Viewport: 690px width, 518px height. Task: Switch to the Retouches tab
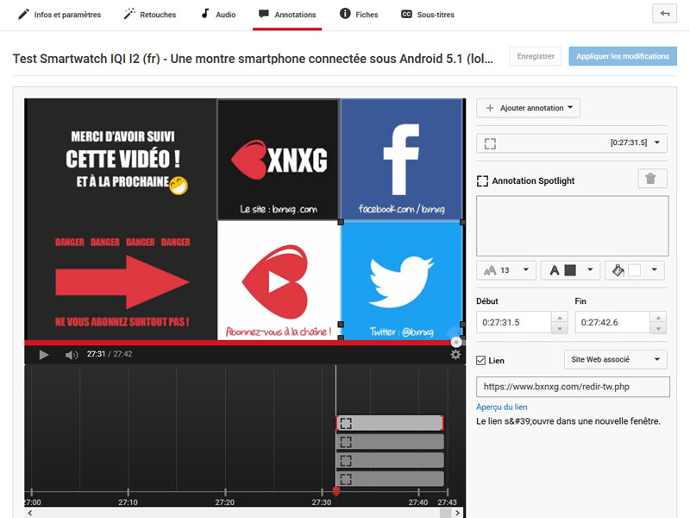150,15
